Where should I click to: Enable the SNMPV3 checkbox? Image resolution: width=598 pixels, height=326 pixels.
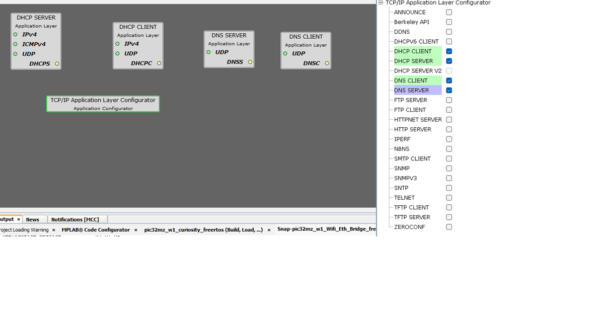449,178
